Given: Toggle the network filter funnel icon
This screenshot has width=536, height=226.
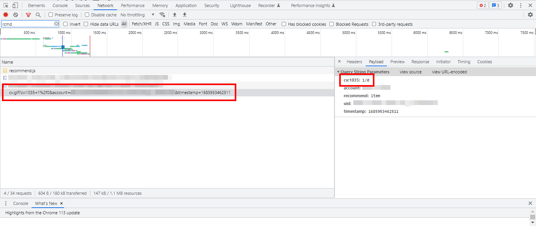Looking at the screenshot, I should pos(28,15).
